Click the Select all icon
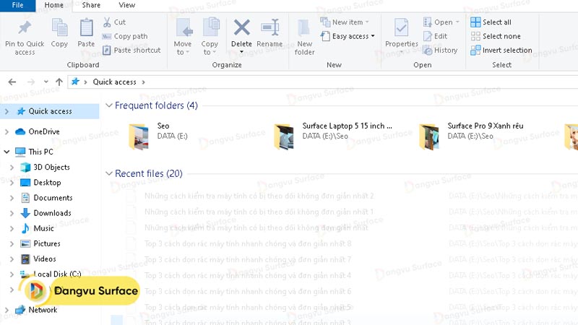 pyautogui.click(x=475, y=22)
